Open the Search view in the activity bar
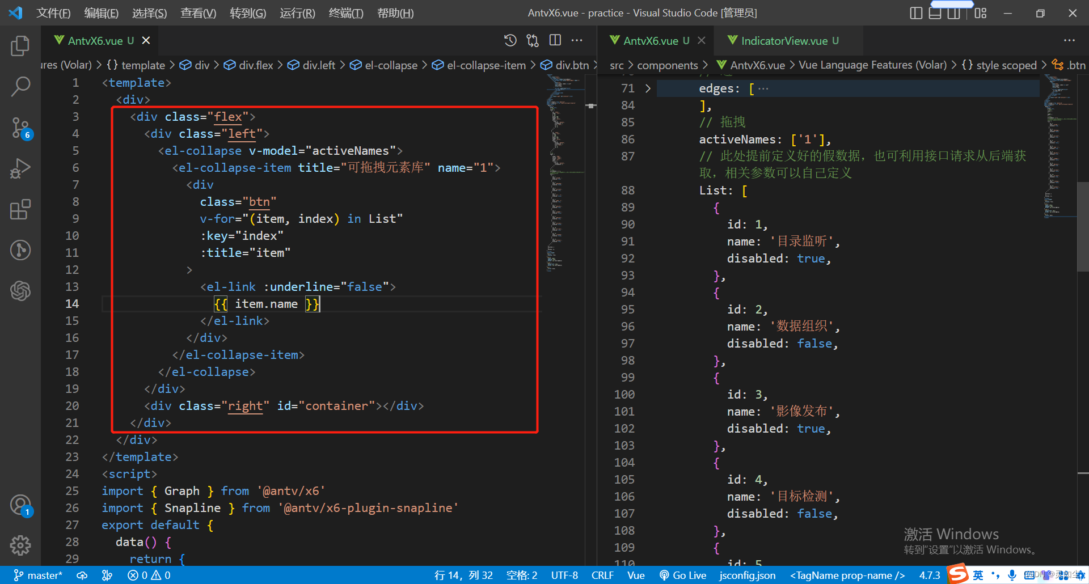Screen dimensions: 1089x584 click(x=20, y=87)
